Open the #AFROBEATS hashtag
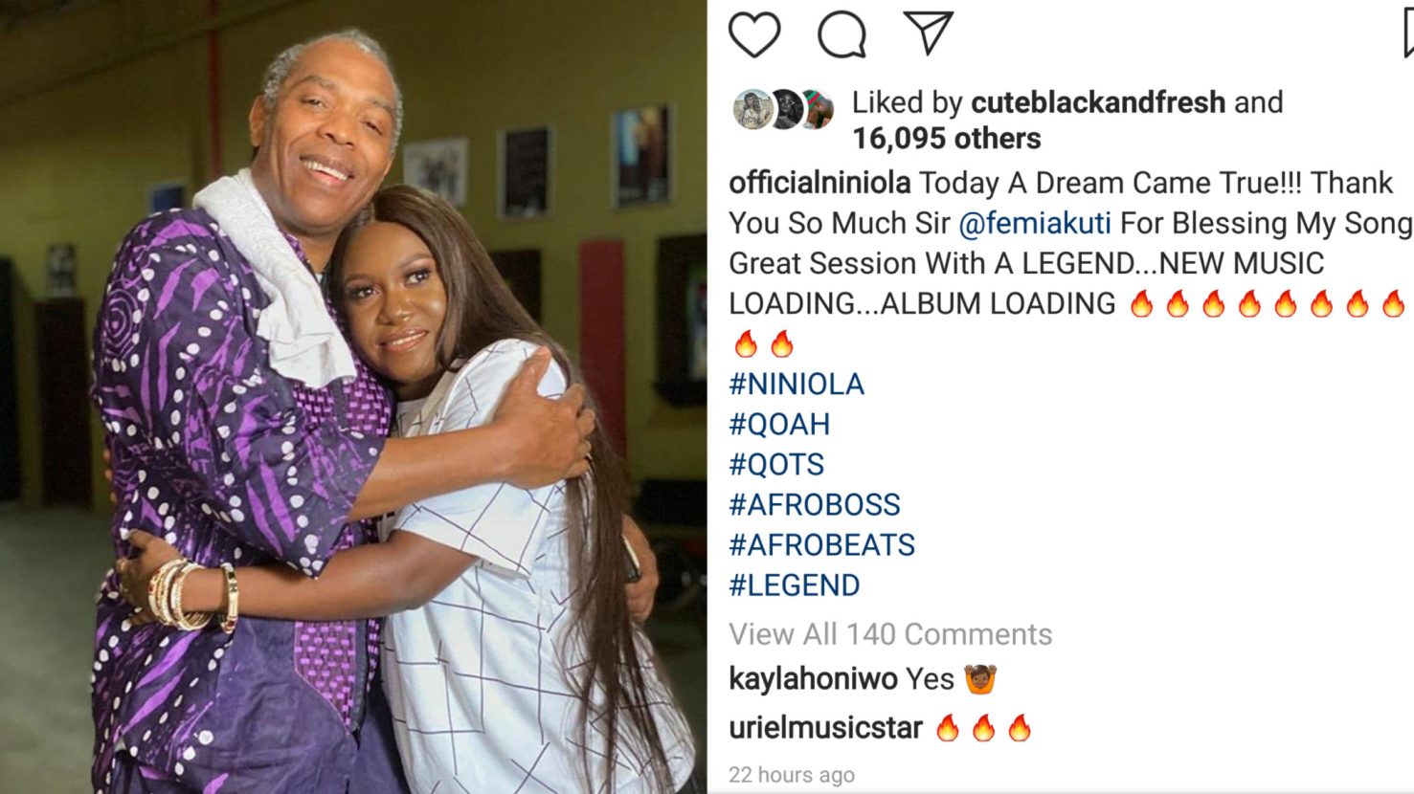This screenshot has height=794, width=1414. [x=821, y=544]
